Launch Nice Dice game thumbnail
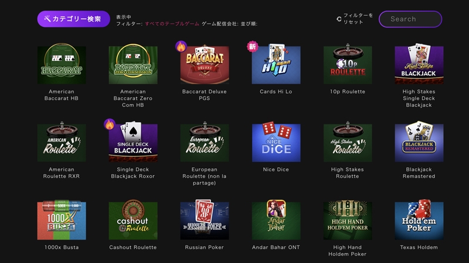The image size is (469, 263). [x=276, y=142]
